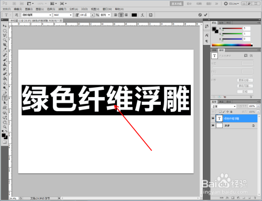The image size is (262, 201).
Task: Select the Pen tool
Action: coord(5,93)
